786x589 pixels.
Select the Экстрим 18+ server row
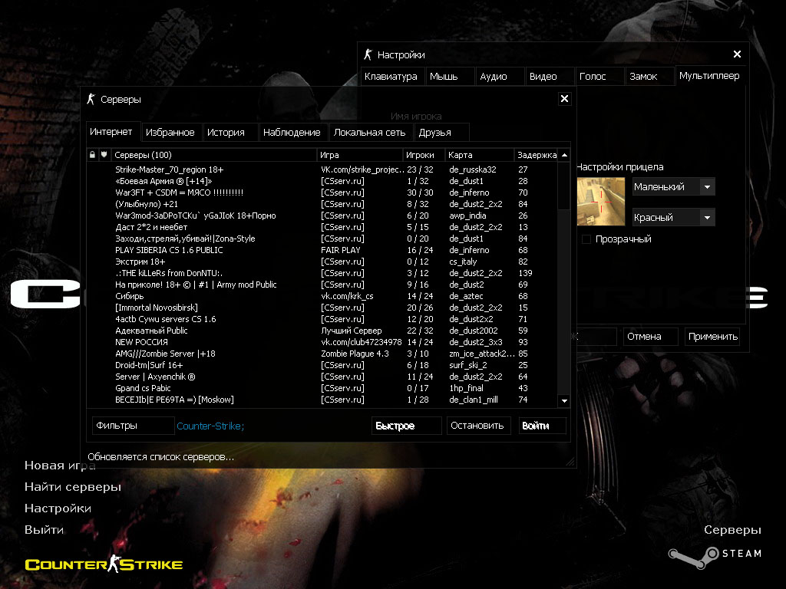(322, 262)
